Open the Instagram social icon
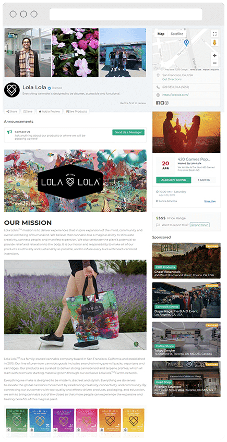The height and width of the screenshot is (442, 227). [x=166, y=103]
